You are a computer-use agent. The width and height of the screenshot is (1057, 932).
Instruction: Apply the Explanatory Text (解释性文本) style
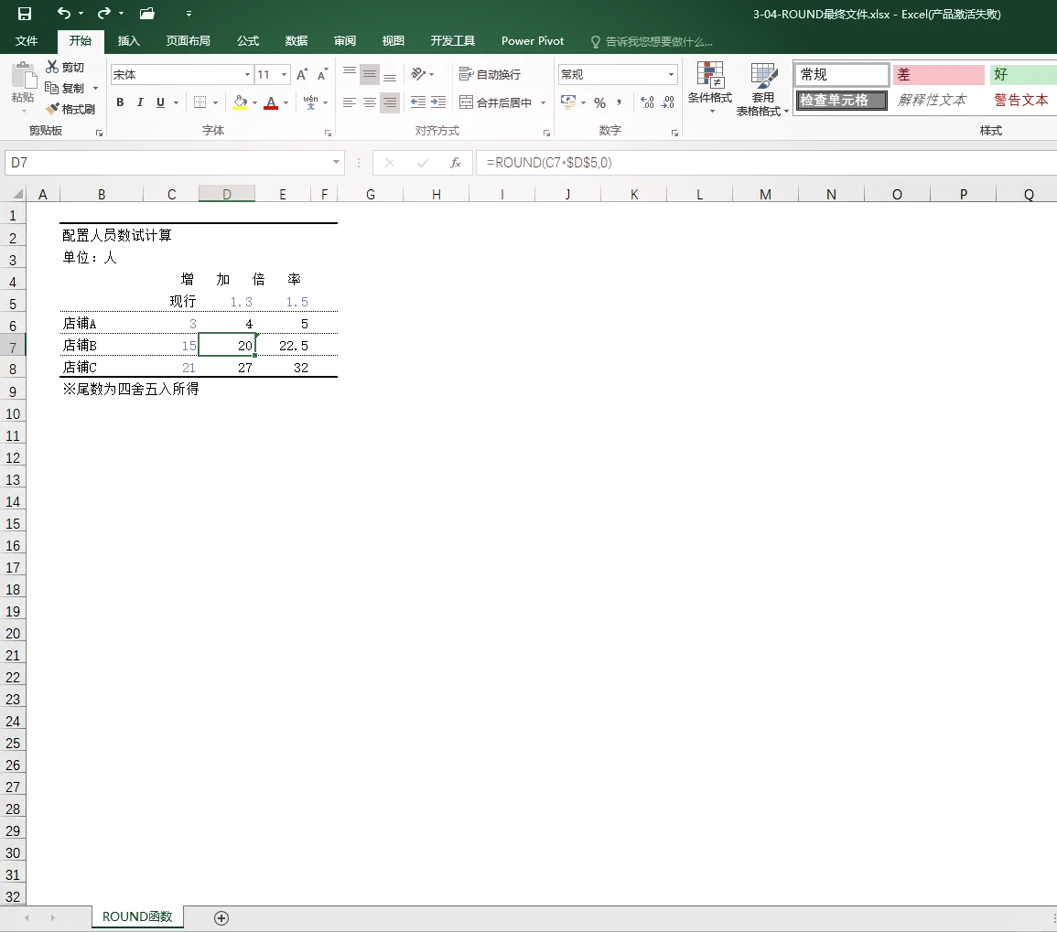click(x=938, y=101)
